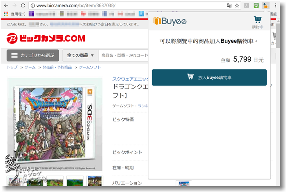Open the カテゴリから選ぶ category menu
This screenshot has height=192, width=286.
coord(33,55)
